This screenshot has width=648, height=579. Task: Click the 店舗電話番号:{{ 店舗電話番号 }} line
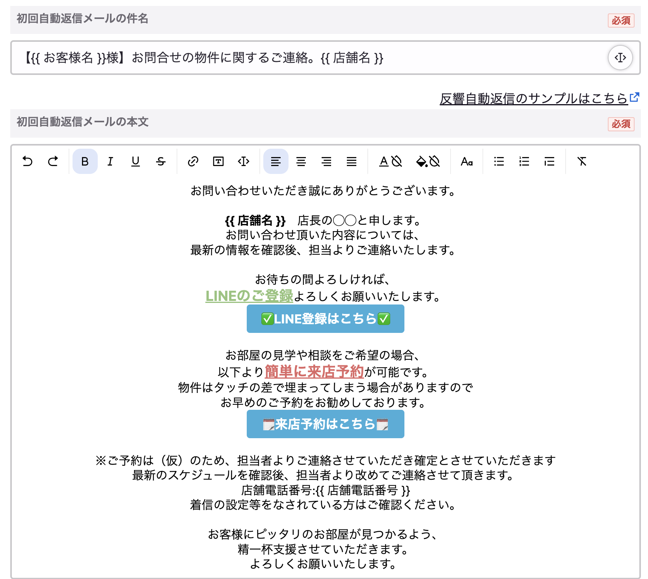(x=326, y=490)
